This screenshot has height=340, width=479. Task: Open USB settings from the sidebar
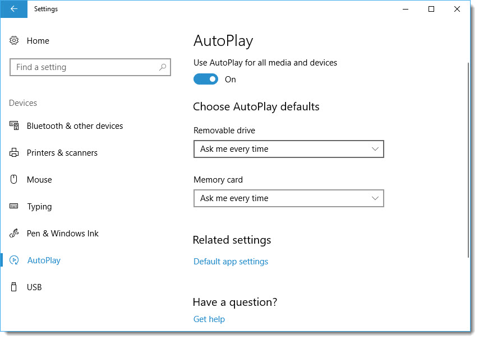35,287
